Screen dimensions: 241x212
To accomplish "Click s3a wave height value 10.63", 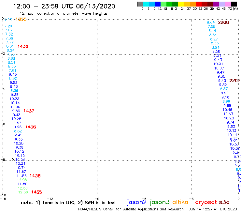I will 228,114.
